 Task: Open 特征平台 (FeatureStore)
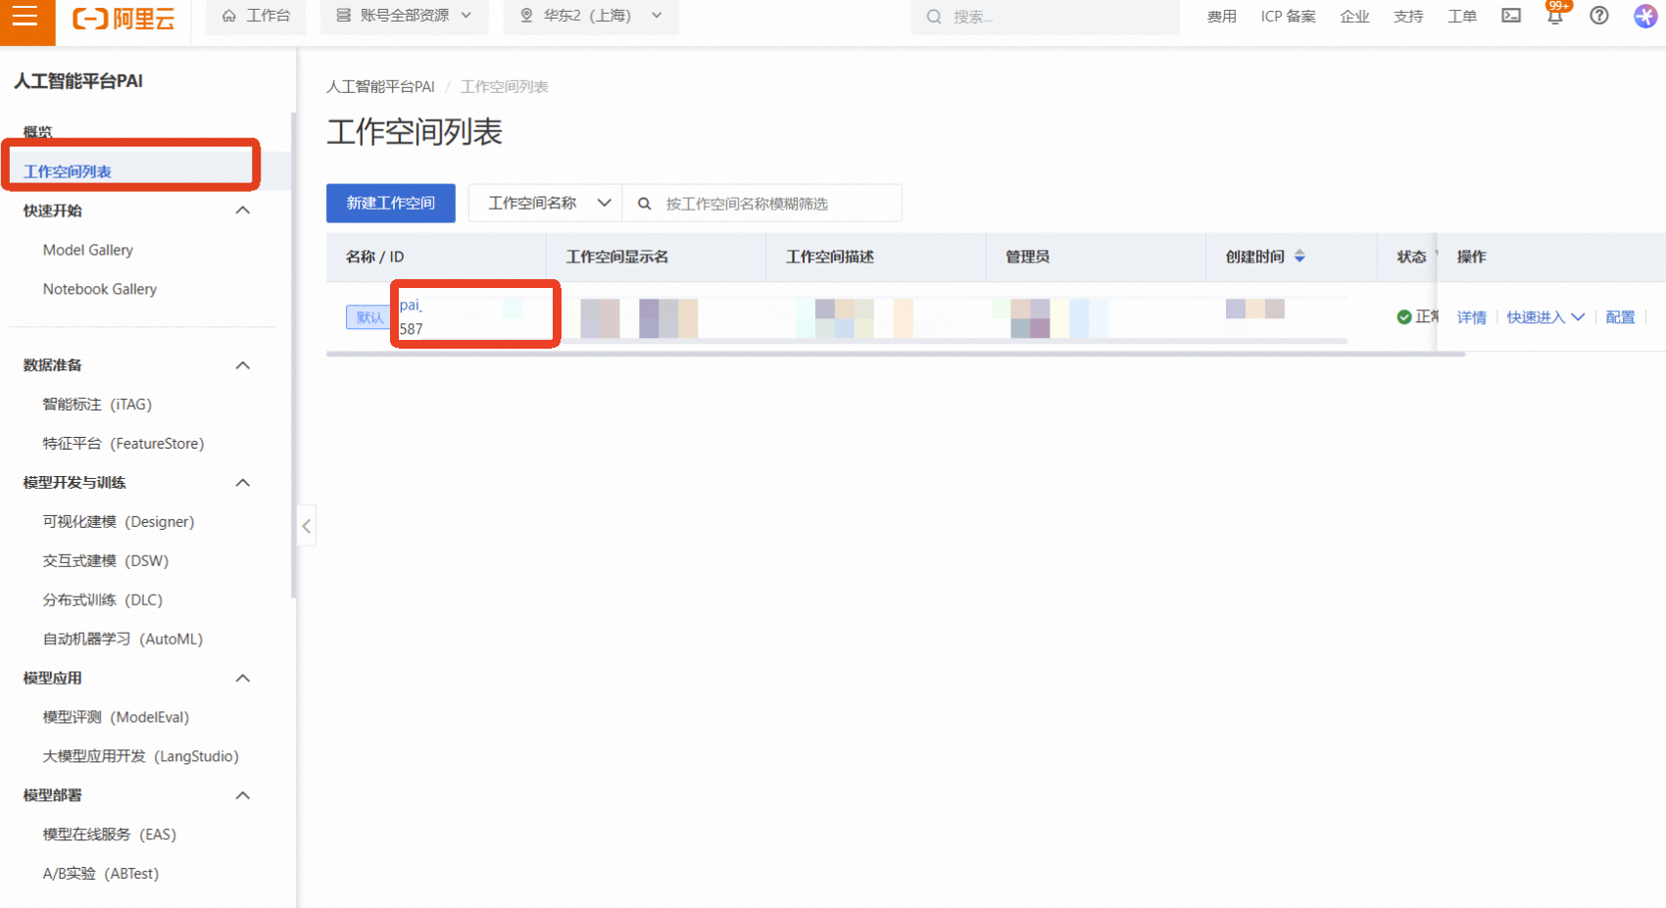pyautogui.click(x=123, y=444)
